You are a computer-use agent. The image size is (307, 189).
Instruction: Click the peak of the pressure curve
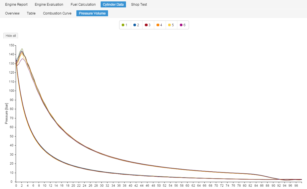pyautogui.click(x=22, y=48)
